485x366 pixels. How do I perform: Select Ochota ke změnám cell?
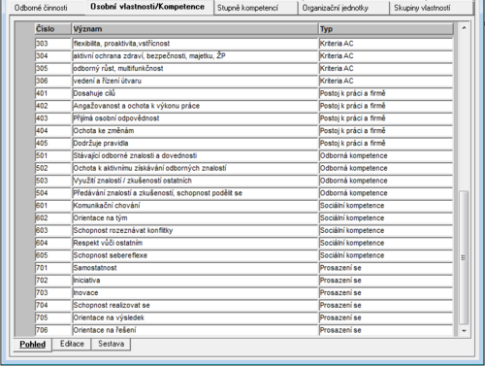tap(195, 131)
